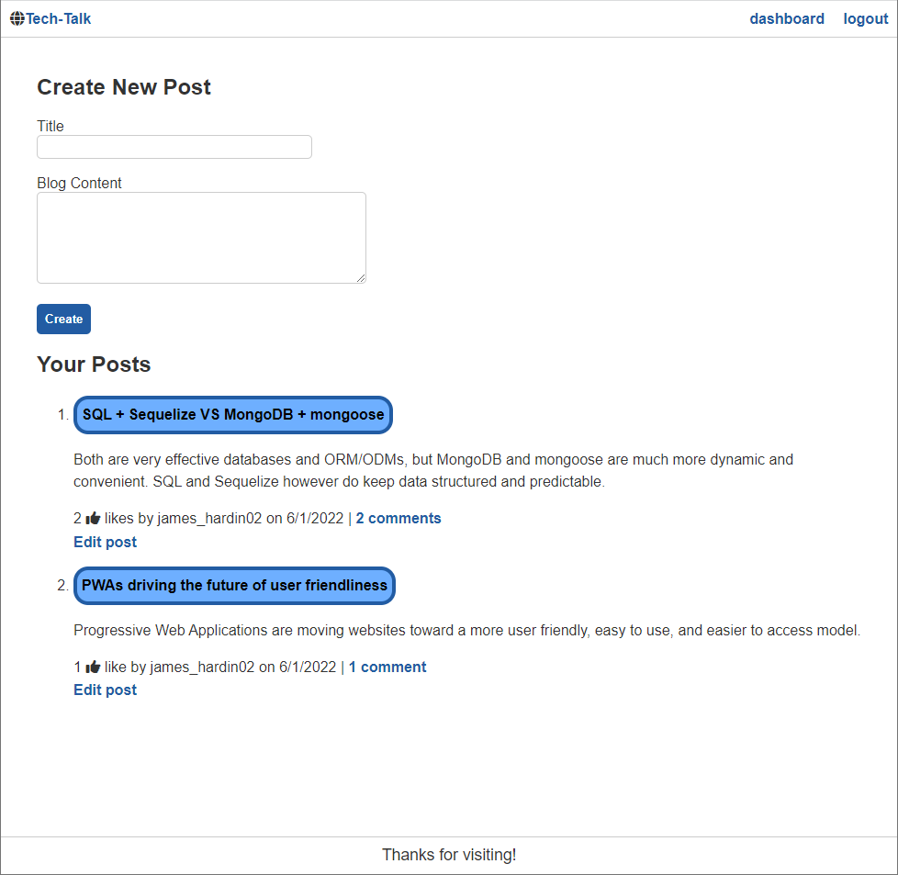
Task: Click the thumbs-up icon on the SQL post
Action: point(92,517)
